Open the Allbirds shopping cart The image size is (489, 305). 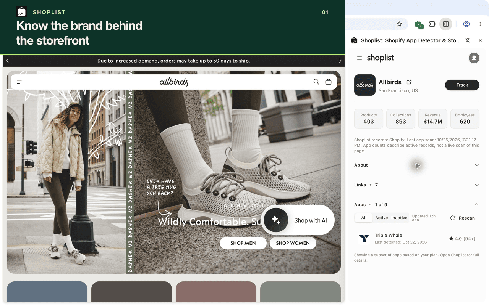click(328, 82)
